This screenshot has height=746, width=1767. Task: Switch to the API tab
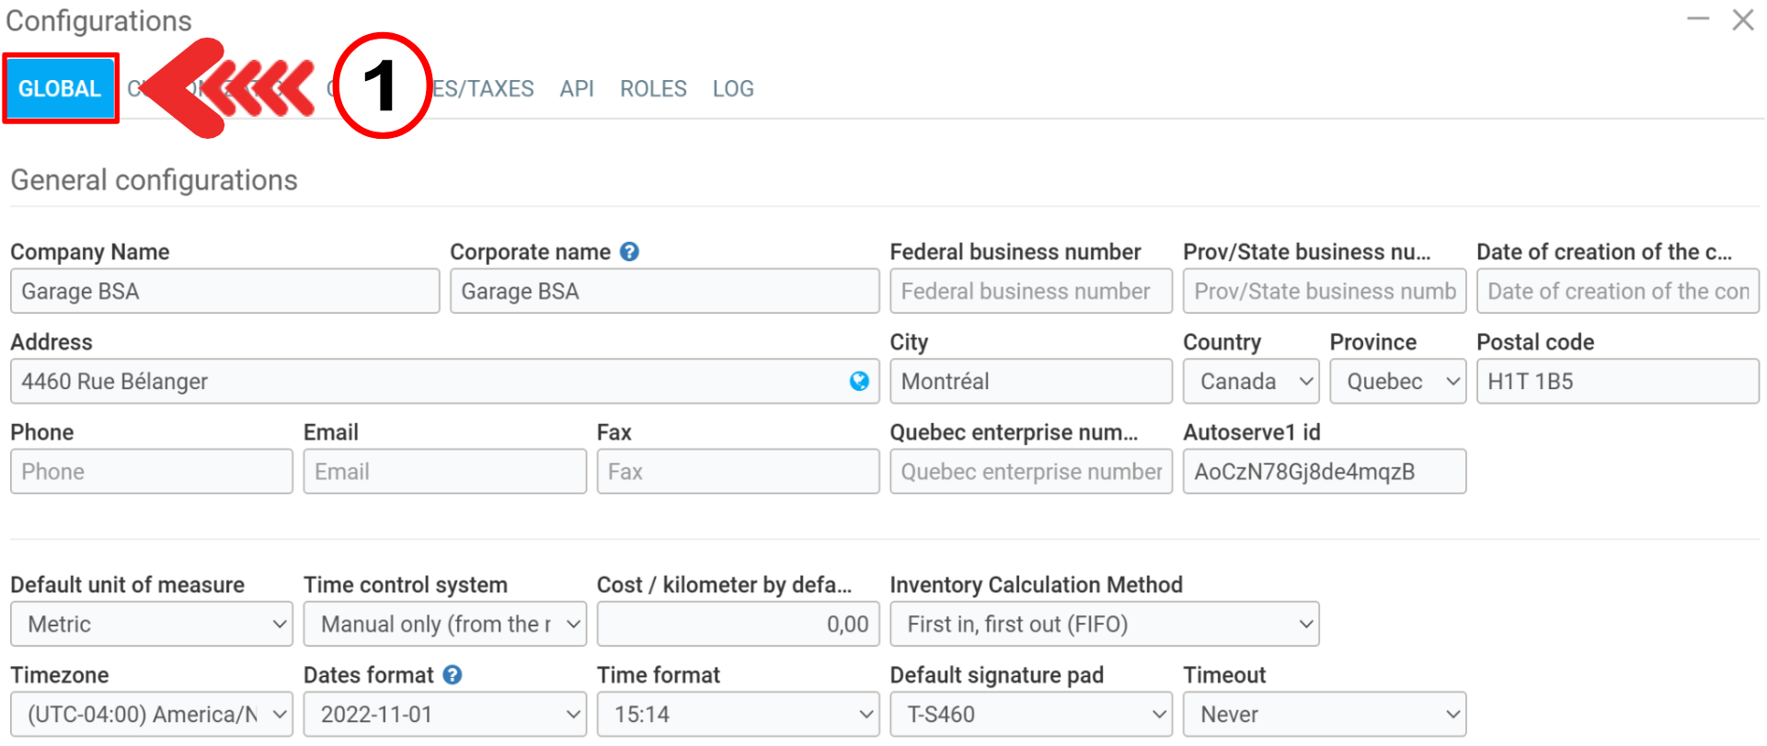[577, 89]
